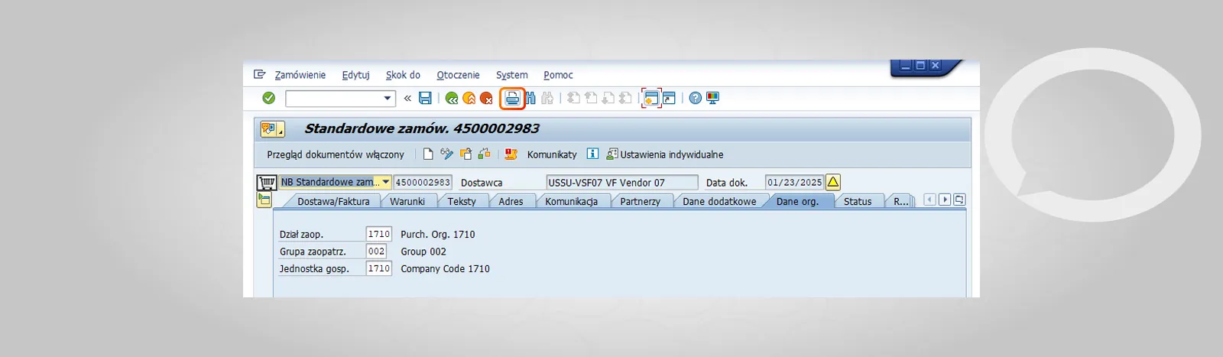Viewport: 1223px width, 357px height.
Task: Open the Edytuj menu
Action: click(x=355, y=75)
